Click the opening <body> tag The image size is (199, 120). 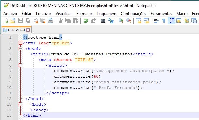point(38,104)
